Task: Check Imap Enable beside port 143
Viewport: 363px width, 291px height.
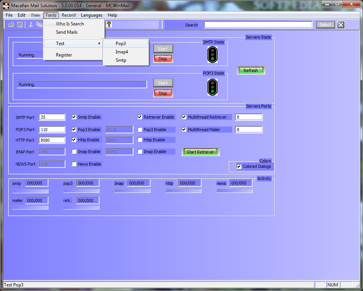Action: [x=74, y=152]
